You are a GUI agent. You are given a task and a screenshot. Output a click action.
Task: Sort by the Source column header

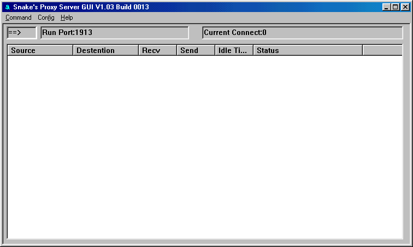[40, 50]
